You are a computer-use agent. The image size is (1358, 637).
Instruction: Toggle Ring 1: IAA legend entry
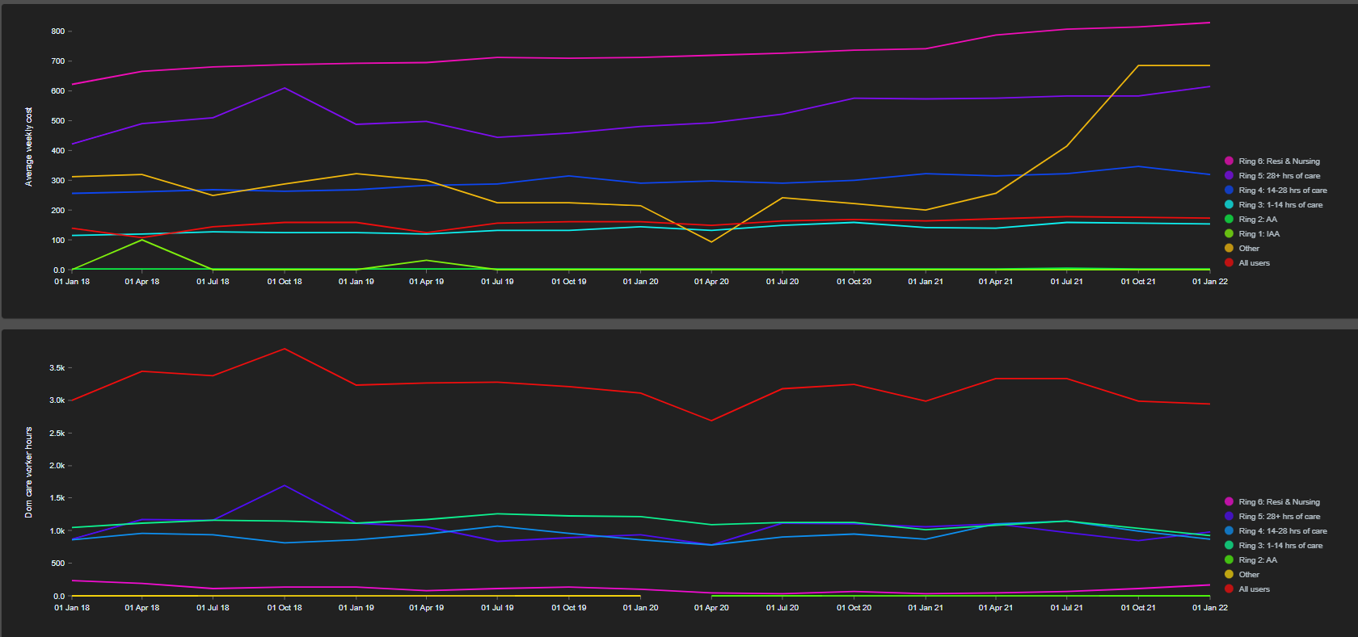point(1259,234)
